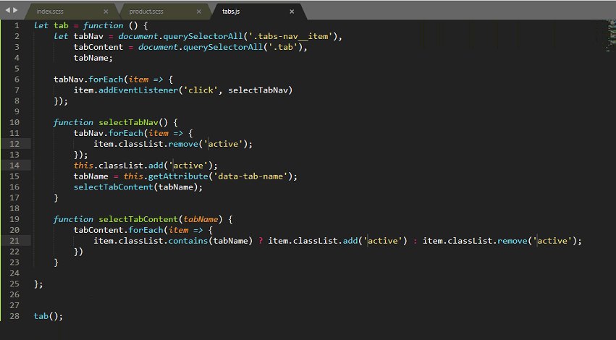Place cursor on '.tabs-nav__item' string
The width and height of the screenshot is (616, 340).
pos(291,36)
